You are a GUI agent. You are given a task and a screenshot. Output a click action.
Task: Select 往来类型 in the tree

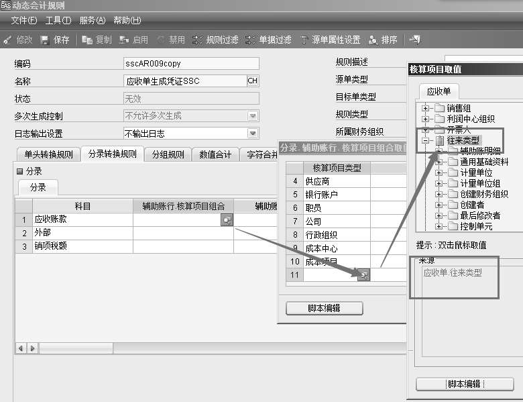(x=463, y=140)
